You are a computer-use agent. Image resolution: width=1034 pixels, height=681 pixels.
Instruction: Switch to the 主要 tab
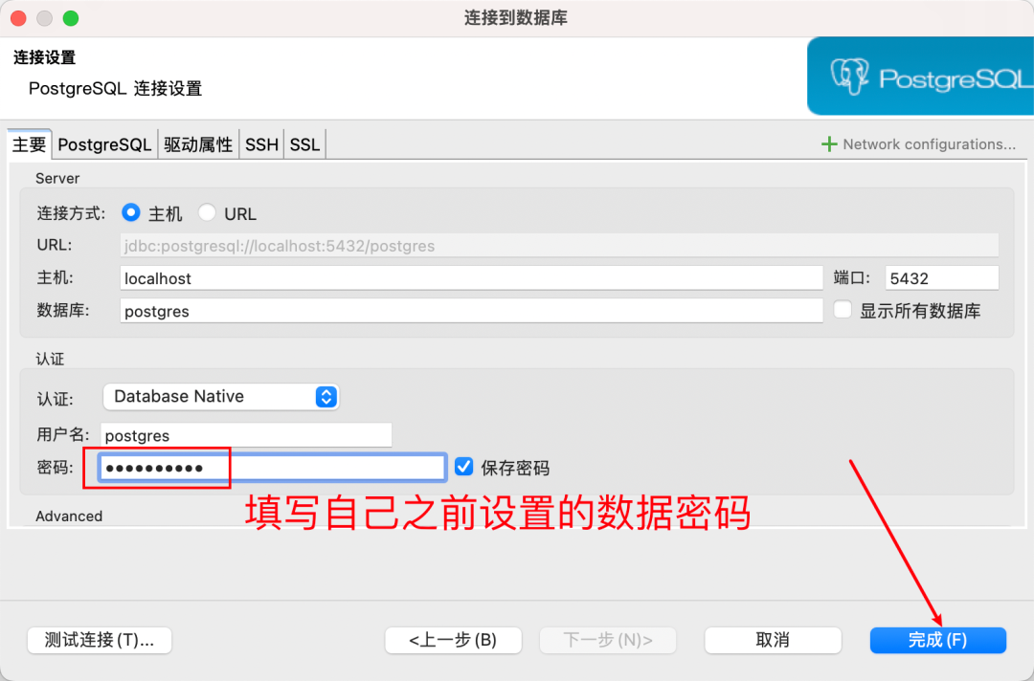tap(29, 144)
